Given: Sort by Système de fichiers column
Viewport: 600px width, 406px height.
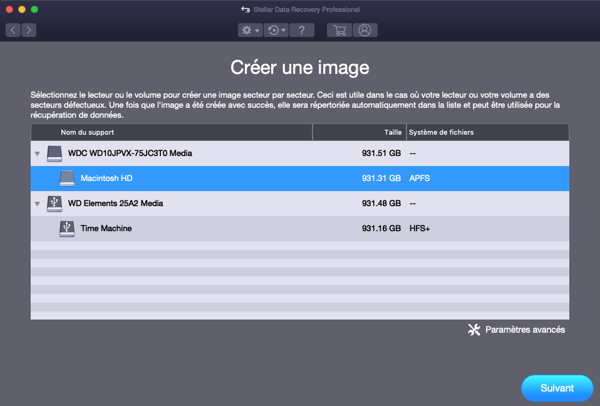Looking at the screenshot, I should [x=487, y=132].
